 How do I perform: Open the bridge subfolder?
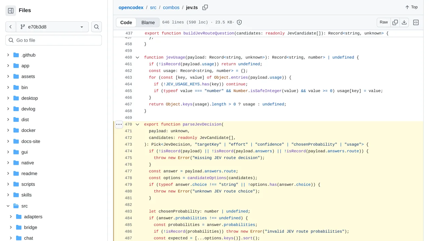[30, 227]
